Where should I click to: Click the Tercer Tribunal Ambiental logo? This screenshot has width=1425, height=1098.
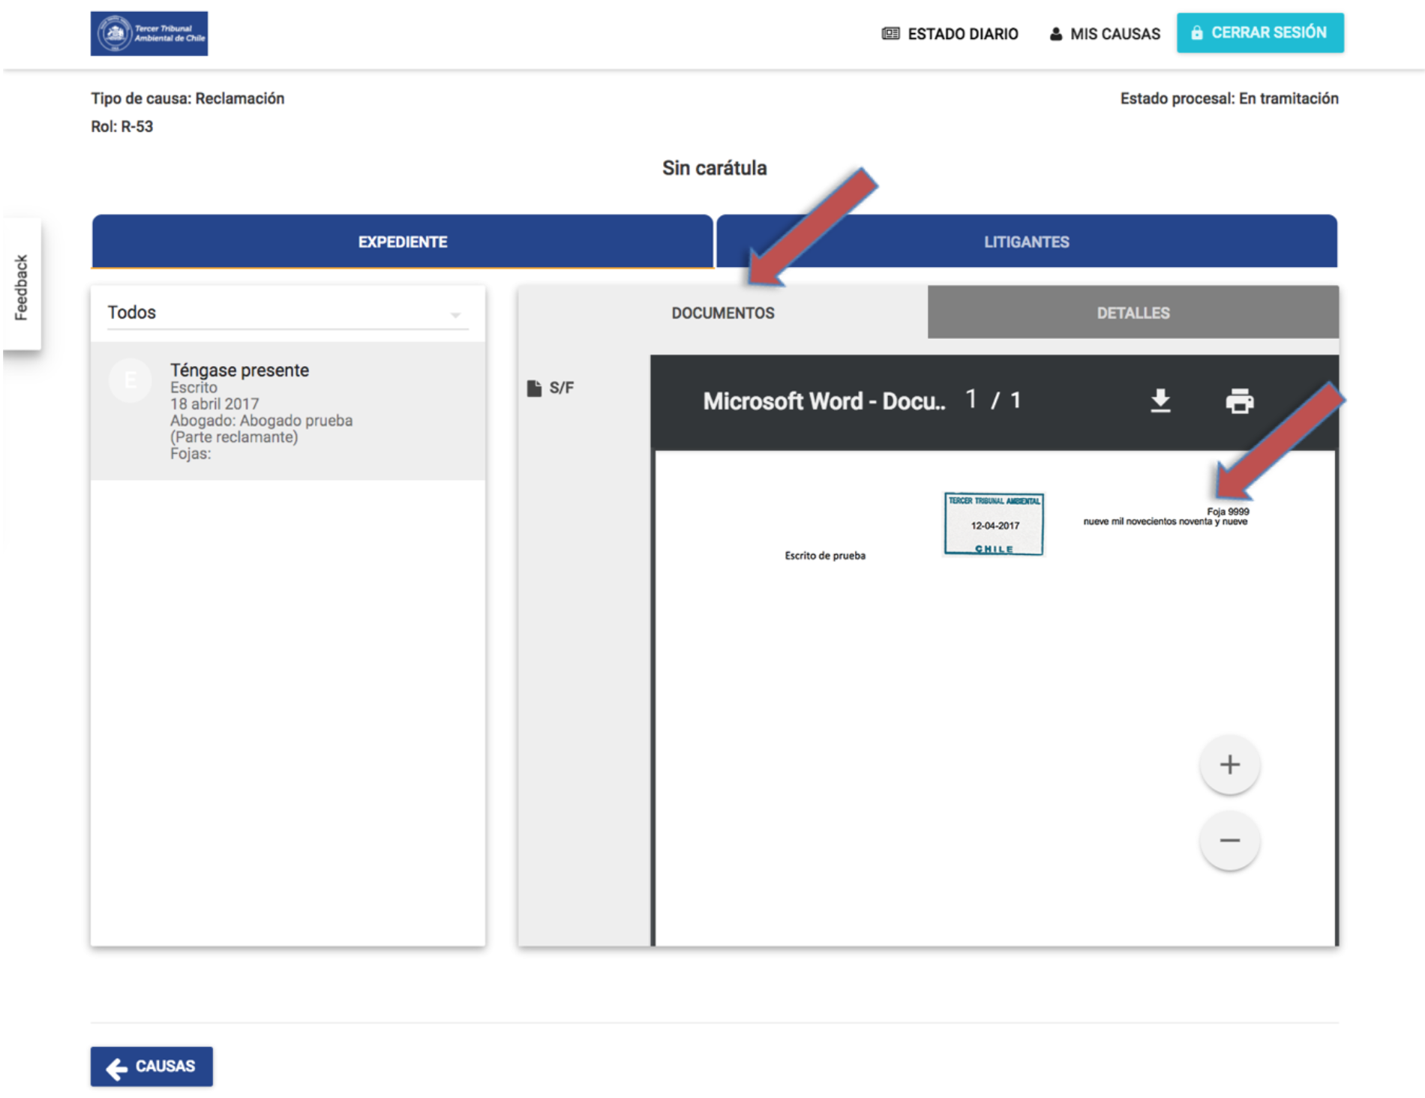tap(148, 34)
